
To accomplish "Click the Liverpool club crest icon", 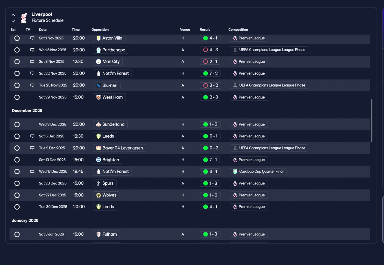I will 24,18.
